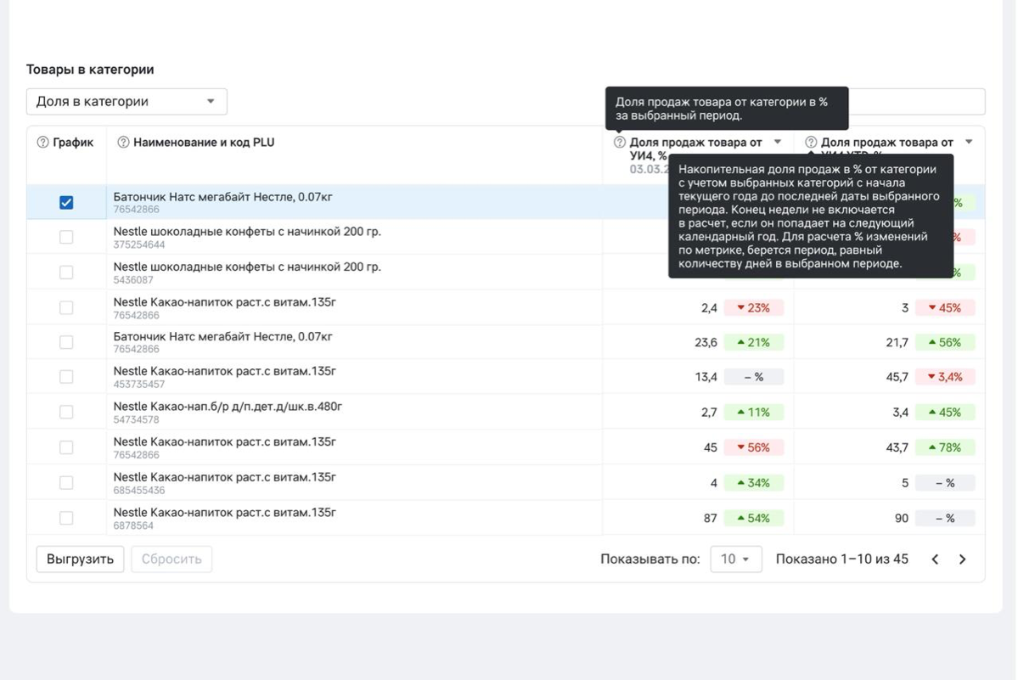Click the red 3,4% badge
Image resolution: width=1018 pixels, height=680 pixels.
click(945, 376)
